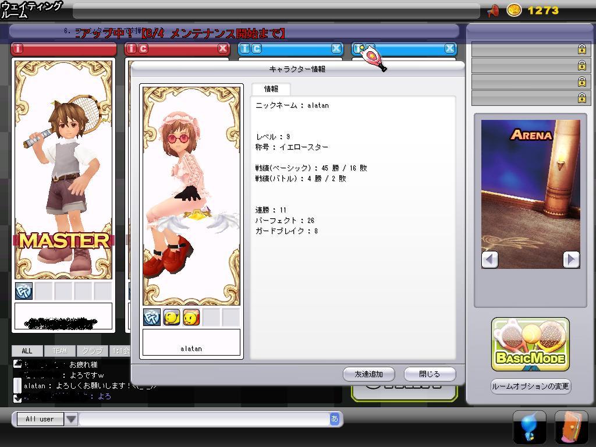The width and height of the screenshot is (596, 447).
Task: Click the blue emblem under MASTER character
Action: click(x=24, y=291)
